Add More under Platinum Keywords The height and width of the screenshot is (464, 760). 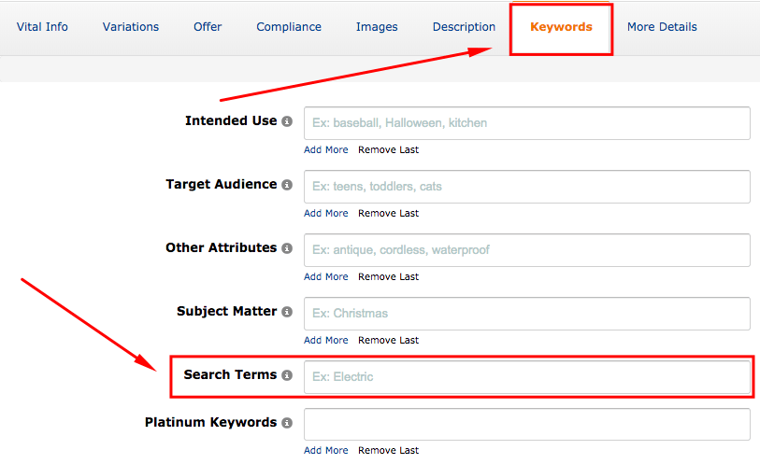325,450
